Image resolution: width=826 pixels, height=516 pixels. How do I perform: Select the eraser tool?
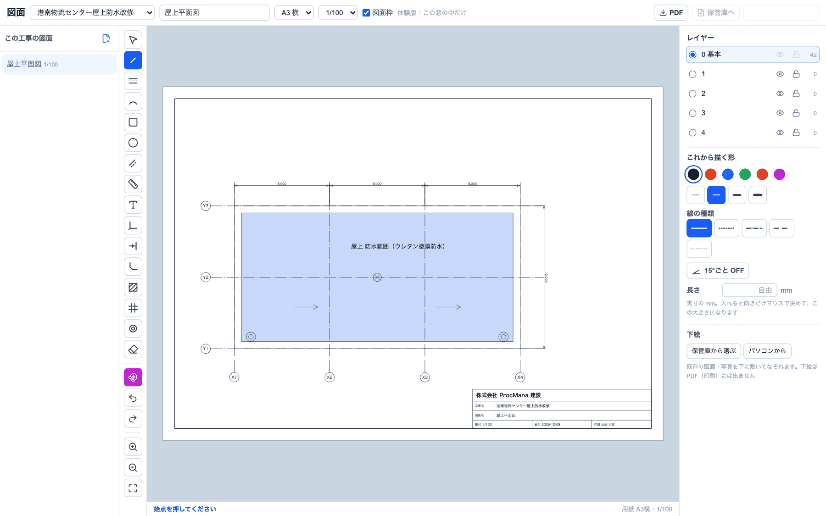tap(133, 349)
